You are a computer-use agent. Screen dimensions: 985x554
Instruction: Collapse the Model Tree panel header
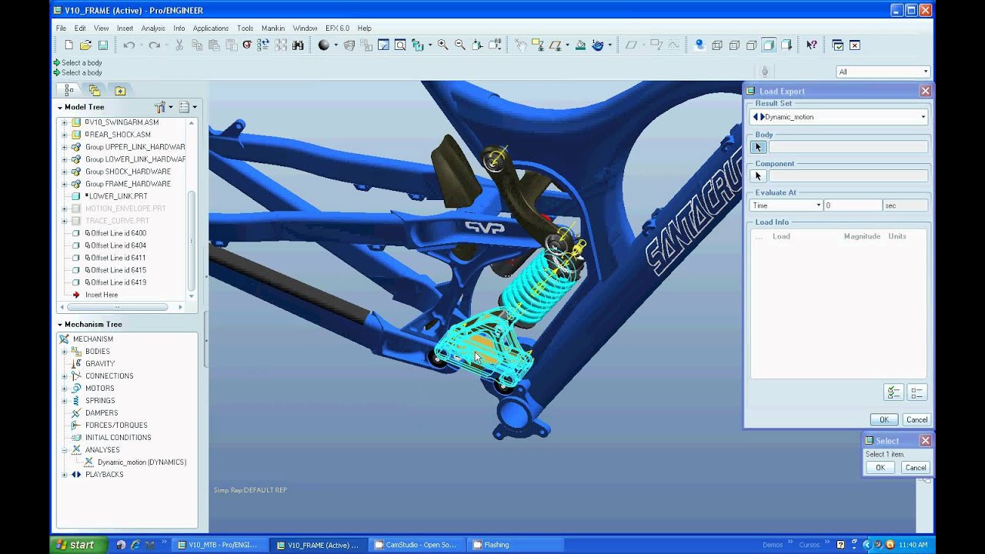click(60, 108)
